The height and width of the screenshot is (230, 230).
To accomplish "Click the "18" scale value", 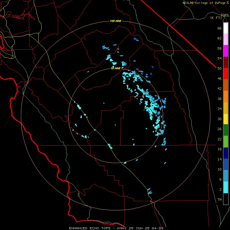I will point(220,149).
